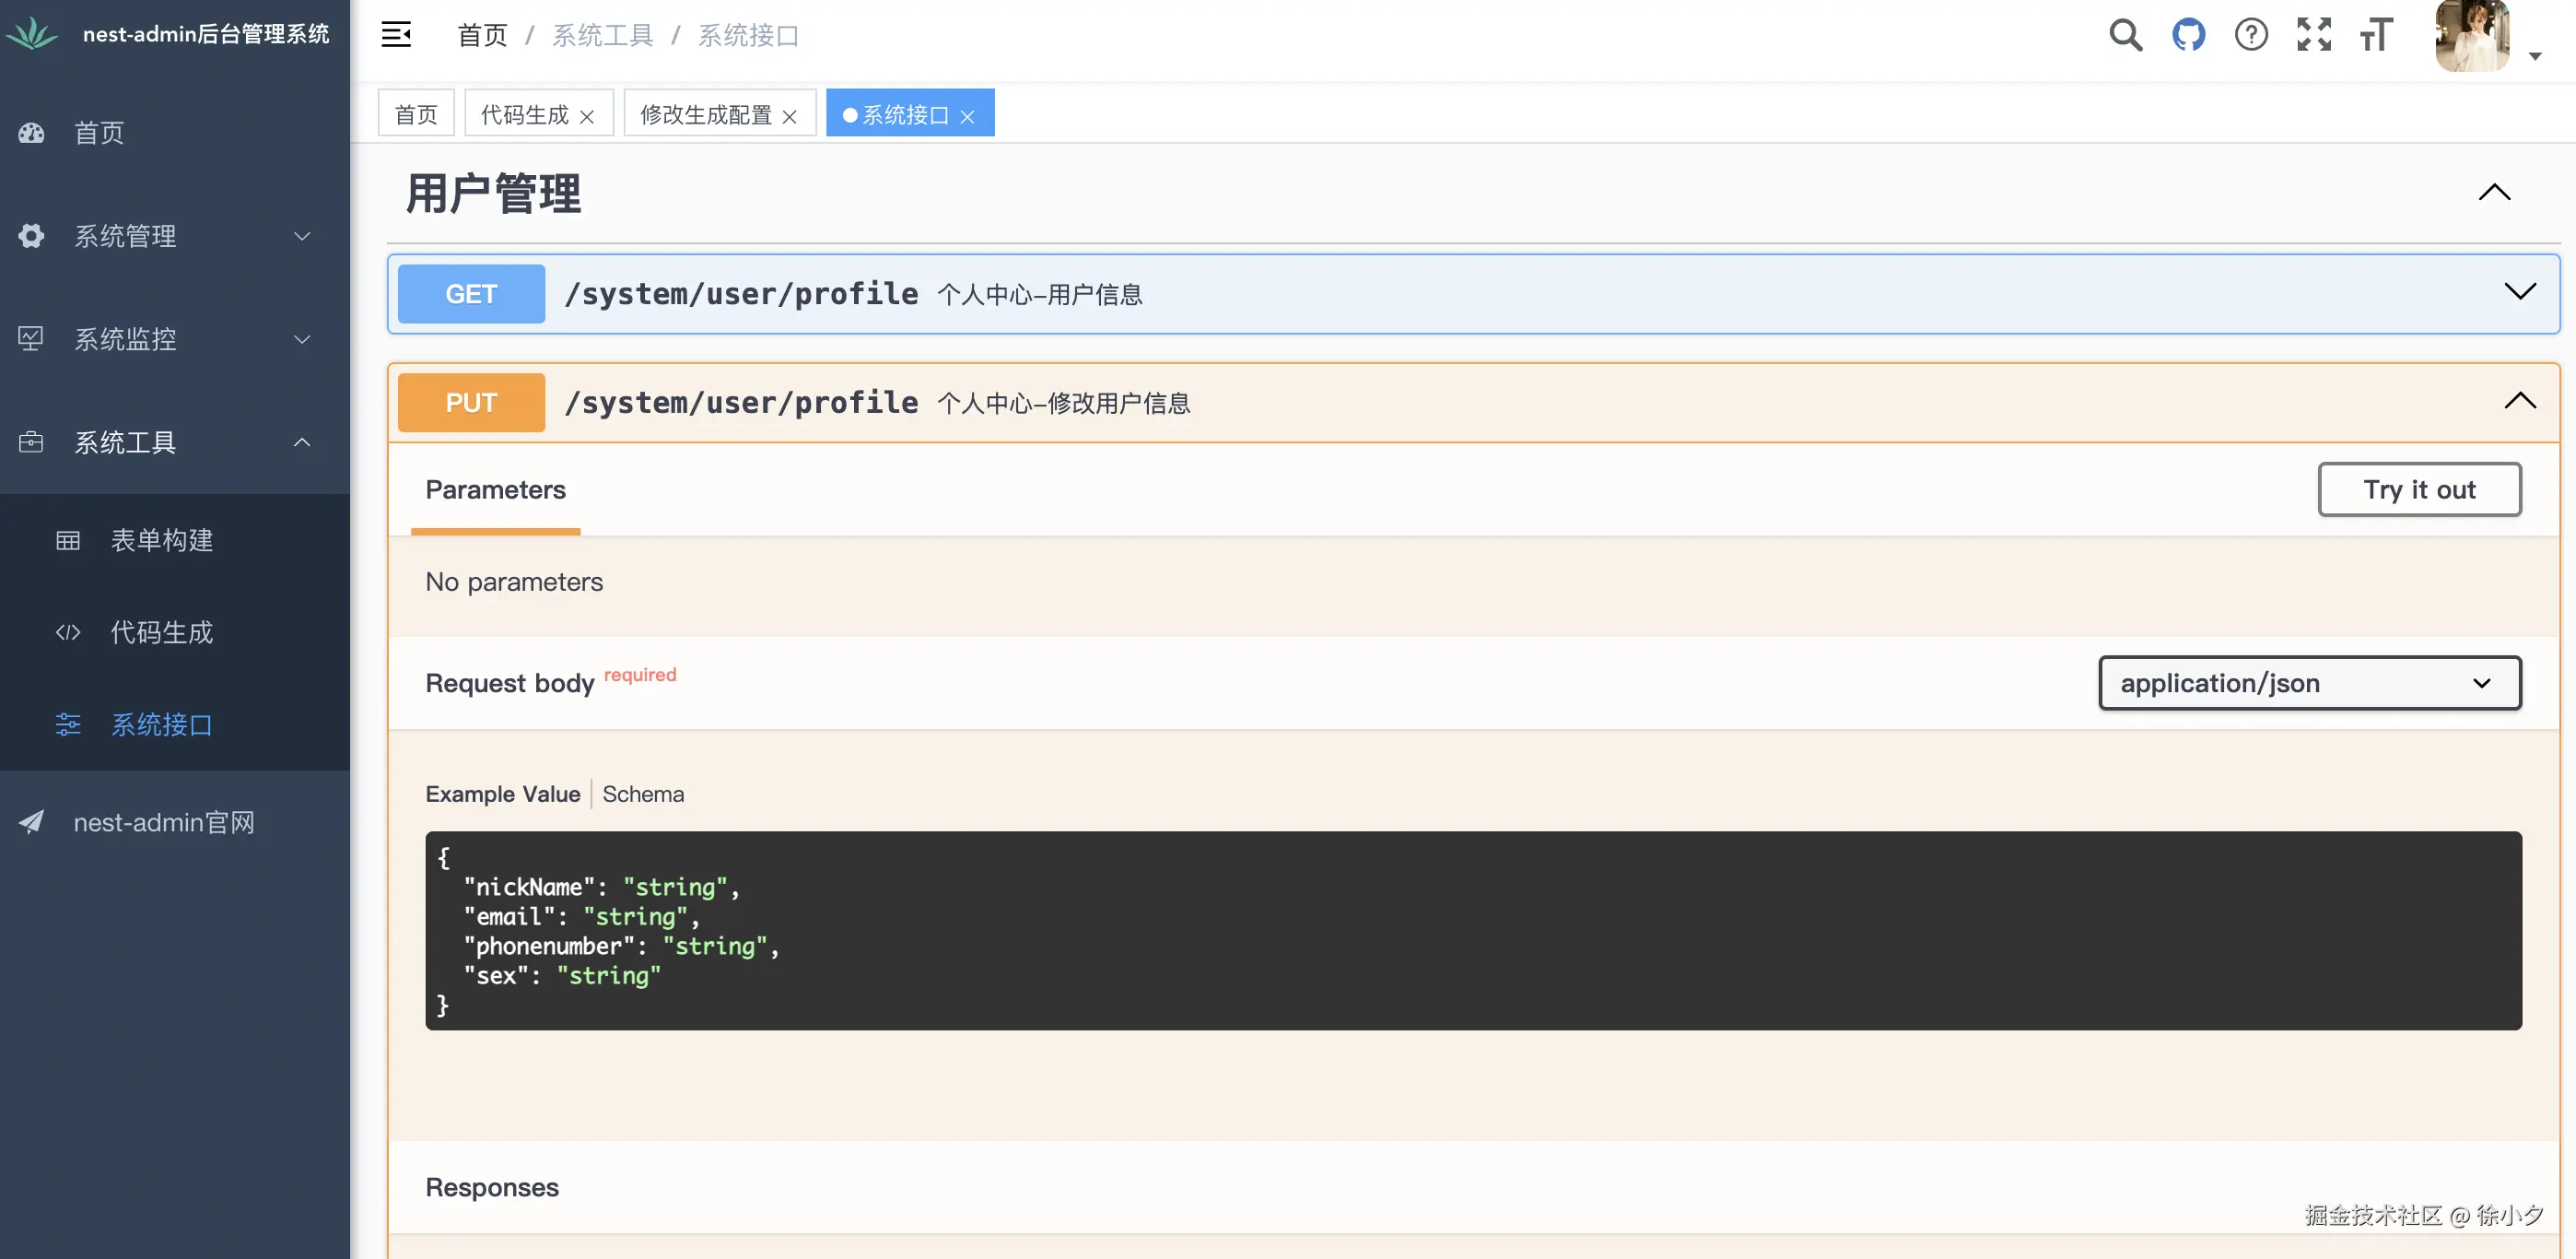Screen dimensions: 2576x1259
Task: Open the font size setting icon
Action: (2377, 35)
